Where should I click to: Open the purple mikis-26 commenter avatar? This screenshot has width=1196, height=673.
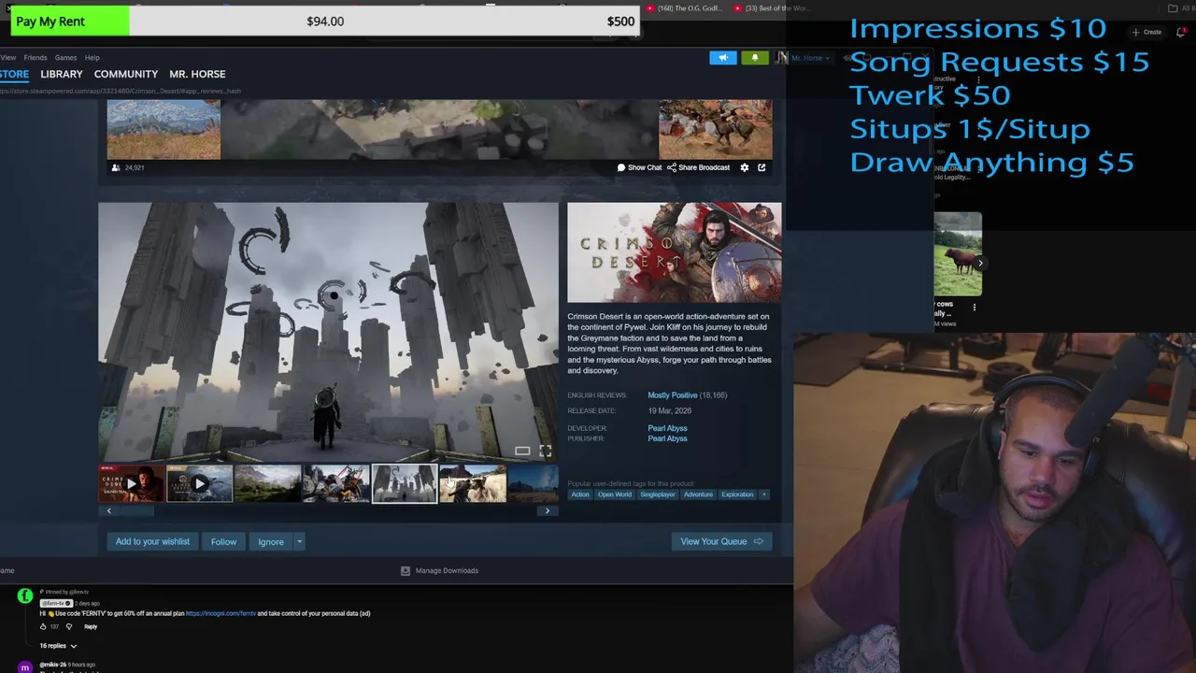25,667
